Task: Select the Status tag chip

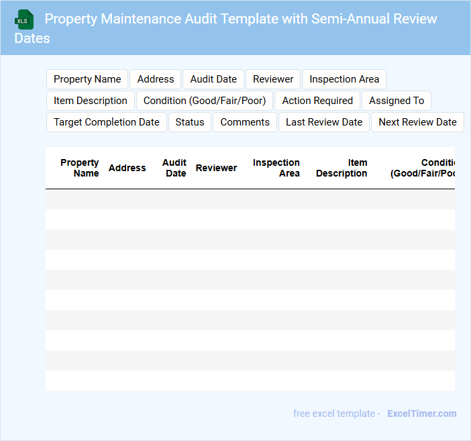Action: point(190,122)
